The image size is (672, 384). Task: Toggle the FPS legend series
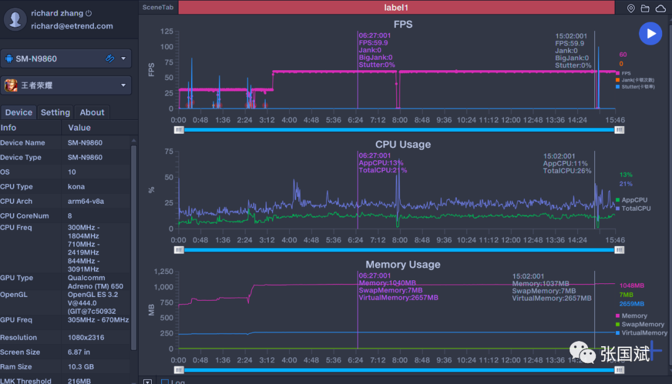[x=625, y=73]
